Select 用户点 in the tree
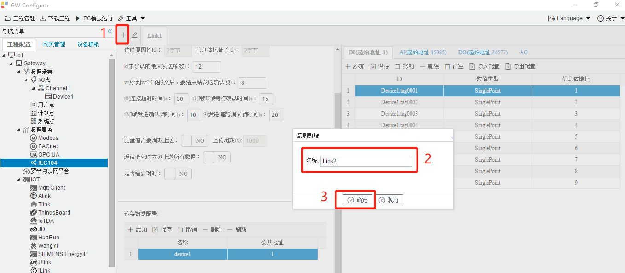The height and width of the screenshot is (273, 625). pos(42,105)
